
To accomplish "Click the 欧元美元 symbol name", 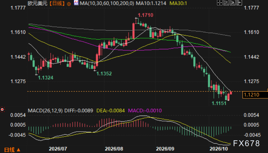I will point(38,3).
